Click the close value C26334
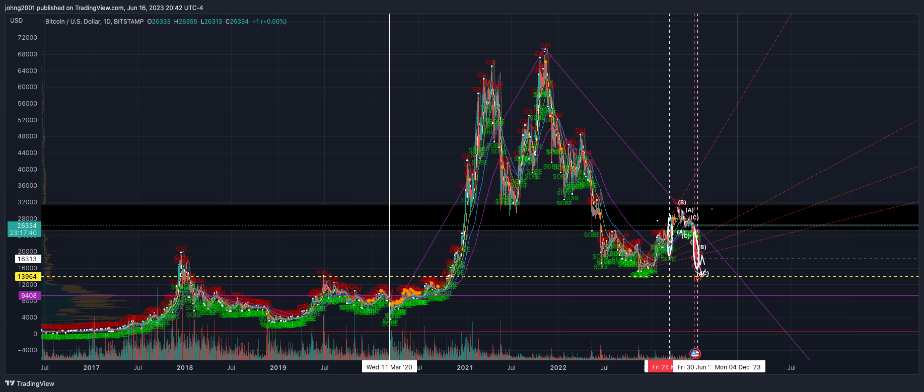Viewport: 924px width, 392px height. click(237, 22)
